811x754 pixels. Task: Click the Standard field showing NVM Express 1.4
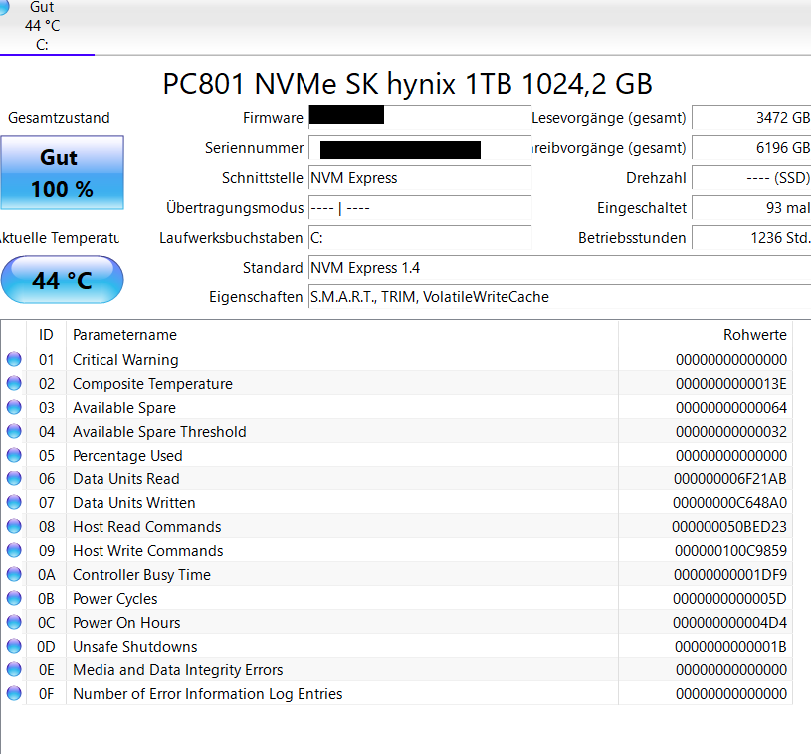559,268
